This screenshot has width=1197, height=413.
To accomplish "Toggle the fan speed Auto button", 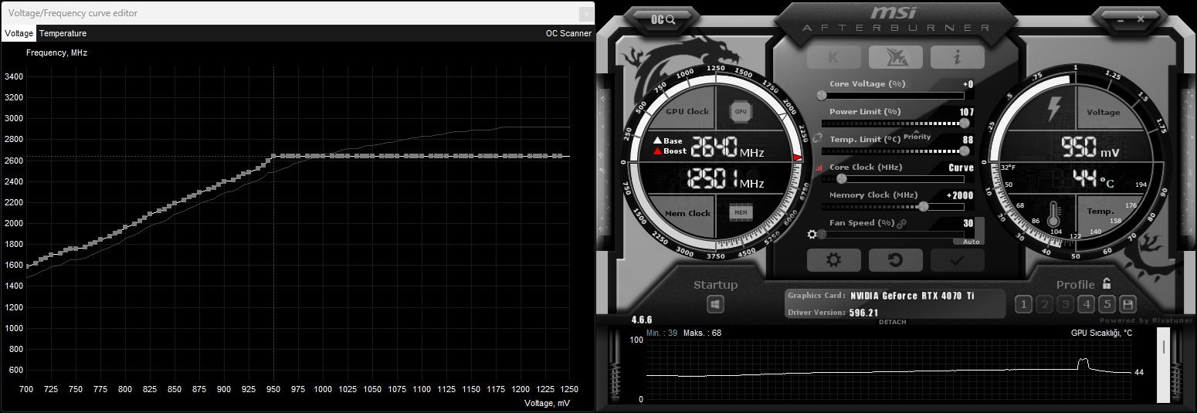I will (x=971, y=242).
